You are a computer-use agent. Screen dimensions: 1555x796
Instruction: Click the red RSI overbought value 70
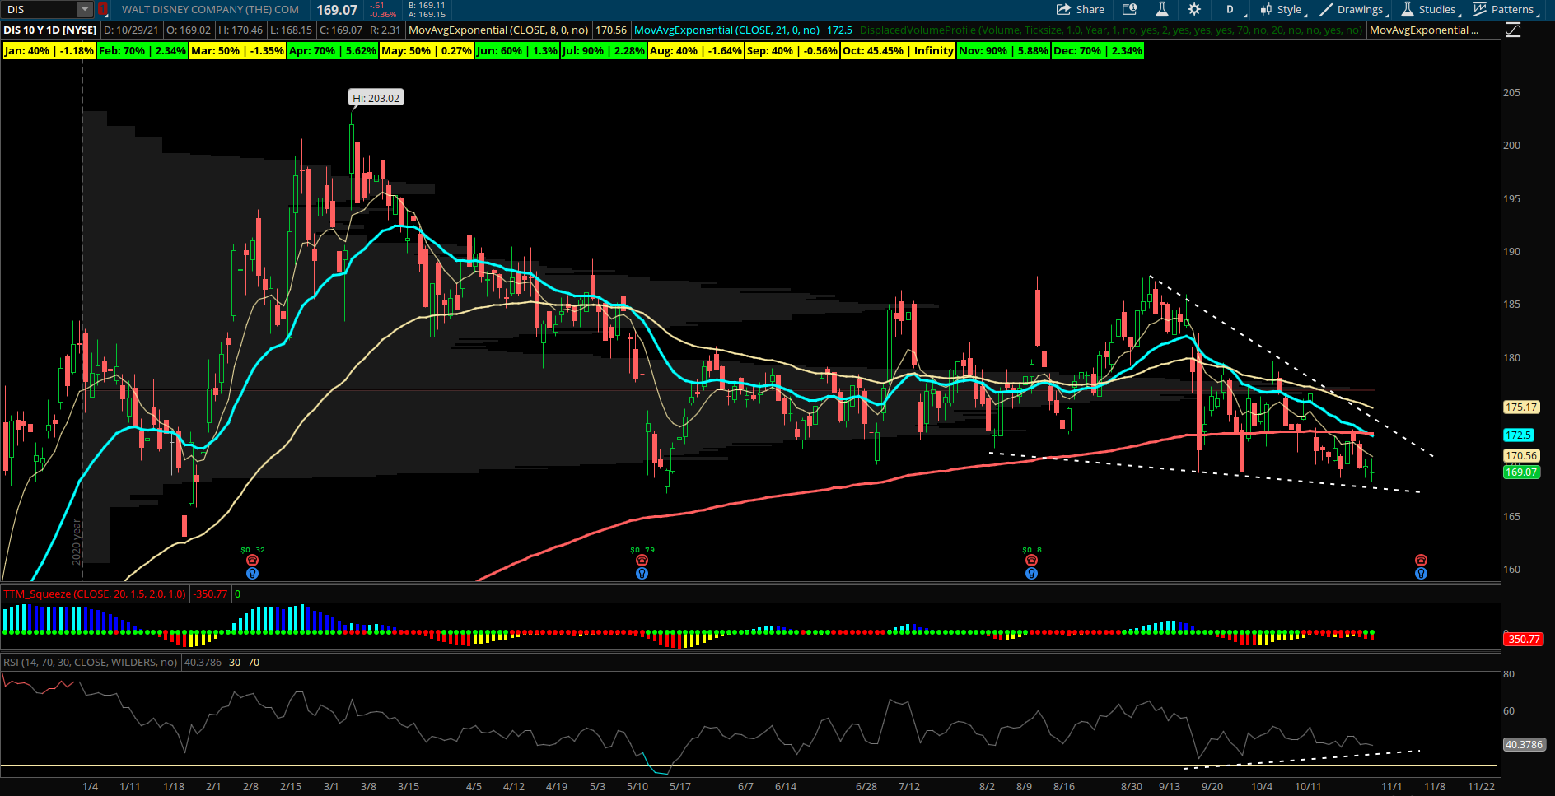pyautogui.click(x=254, y=662)
